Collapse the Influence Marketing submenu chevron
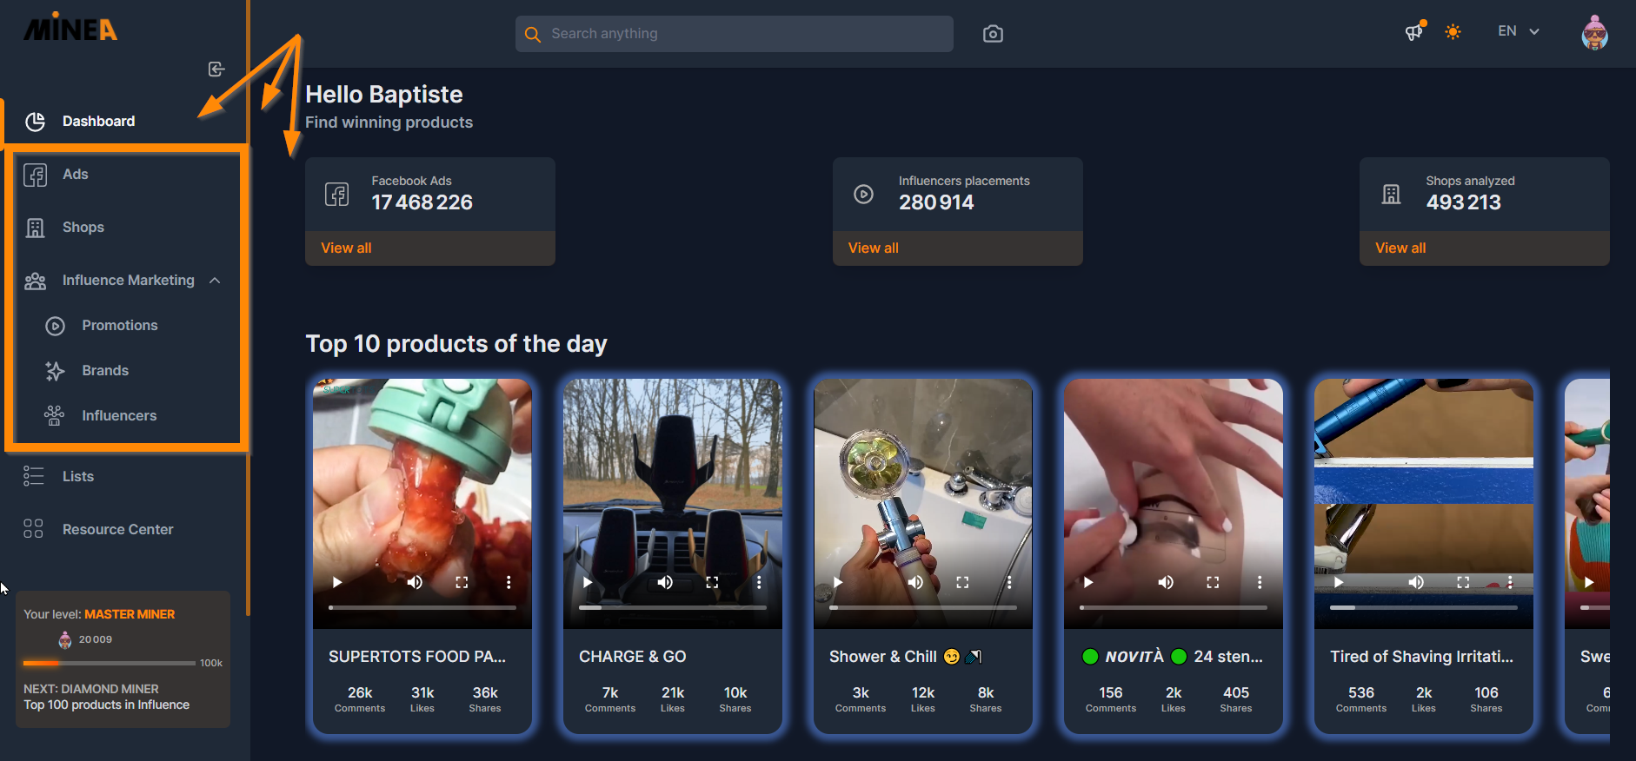Viewport: 1636px width, 761px height. click(215, 281)
